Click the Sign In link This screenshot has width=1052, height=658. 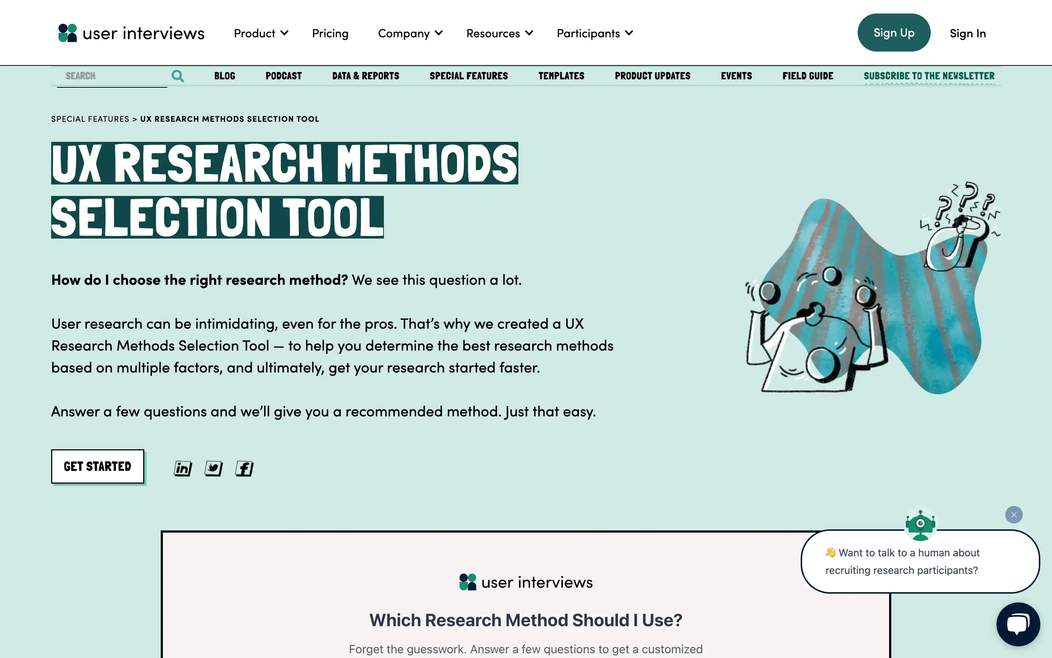968,34
